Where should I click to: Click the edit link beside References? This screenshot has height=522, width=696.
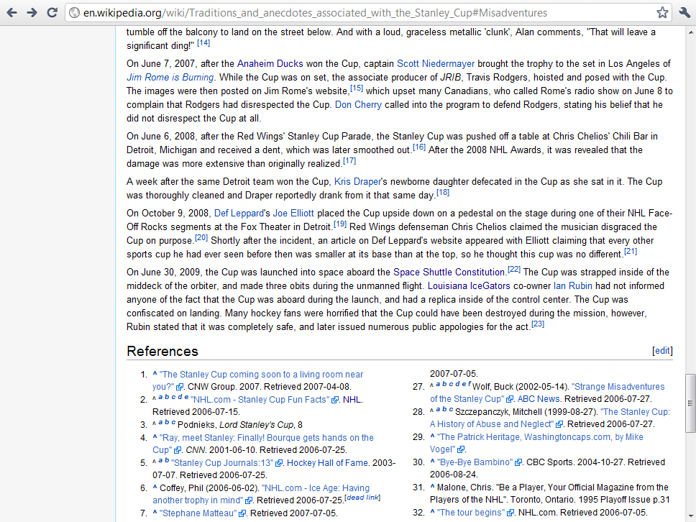[x=661, y=351]
